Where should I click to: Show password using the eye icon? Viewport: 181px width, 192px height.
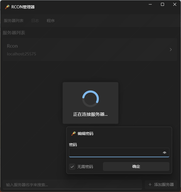165,152
